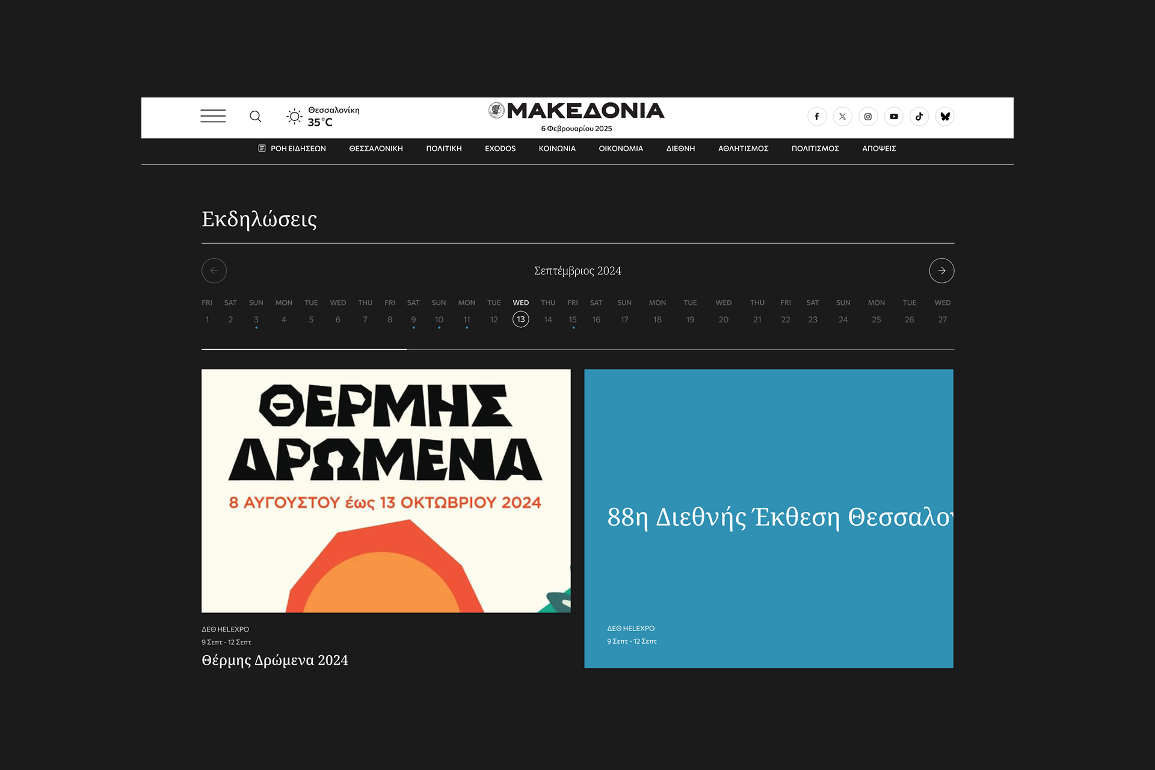
Task: Click ΔΕΘ HELEXPO on blue card
Action: [x=631, y=628]
